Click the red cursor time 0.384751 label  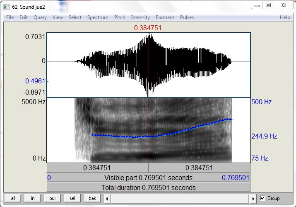tap(148, 28)
